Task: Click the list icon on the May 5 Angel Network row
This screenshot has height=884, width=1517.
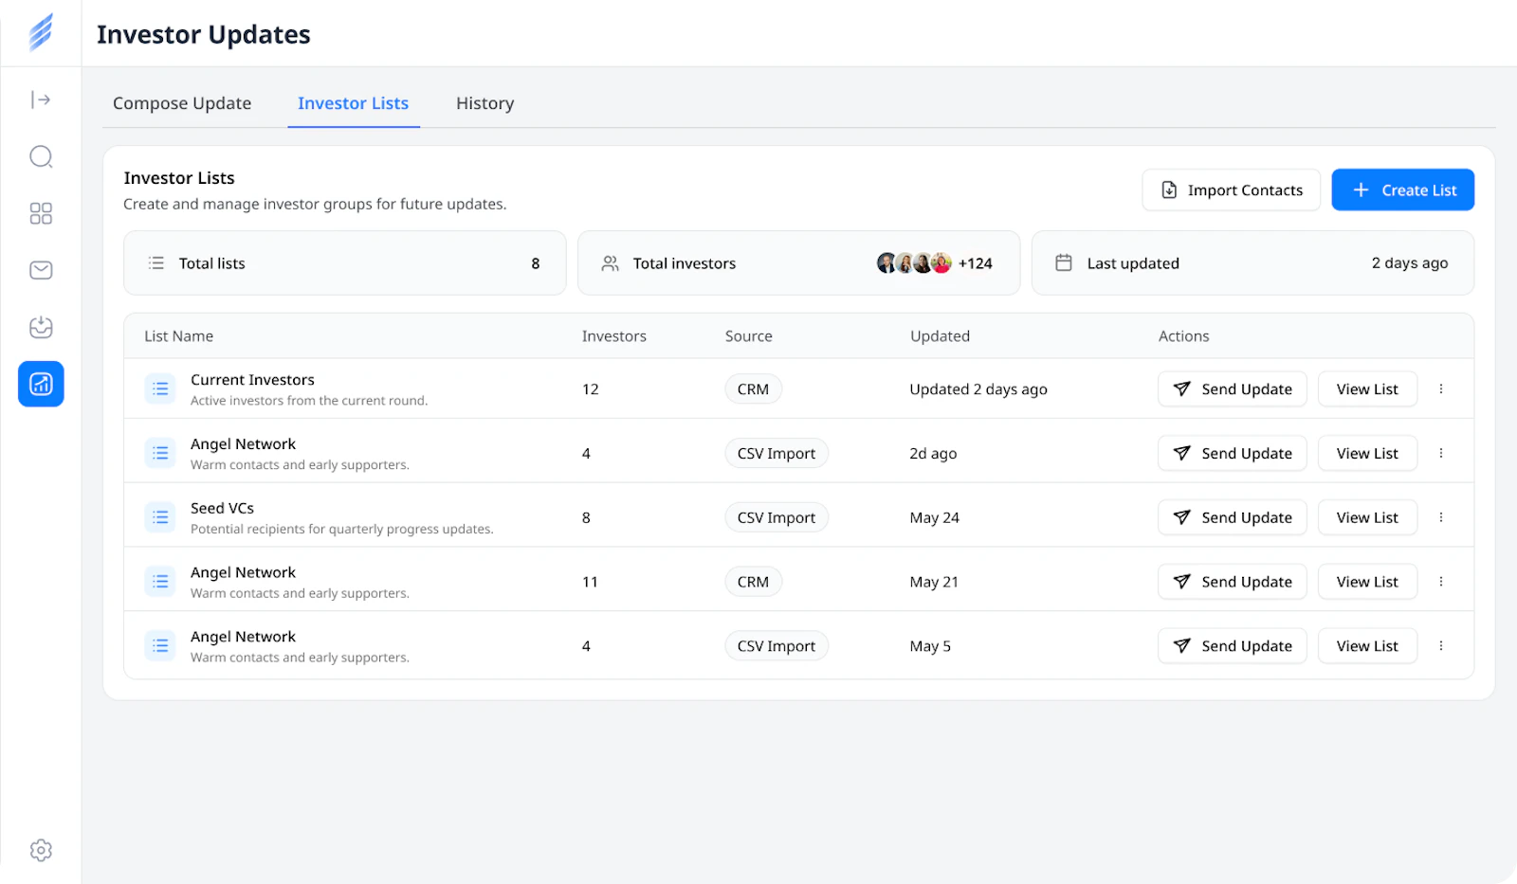Action: (x=160, y=646)
